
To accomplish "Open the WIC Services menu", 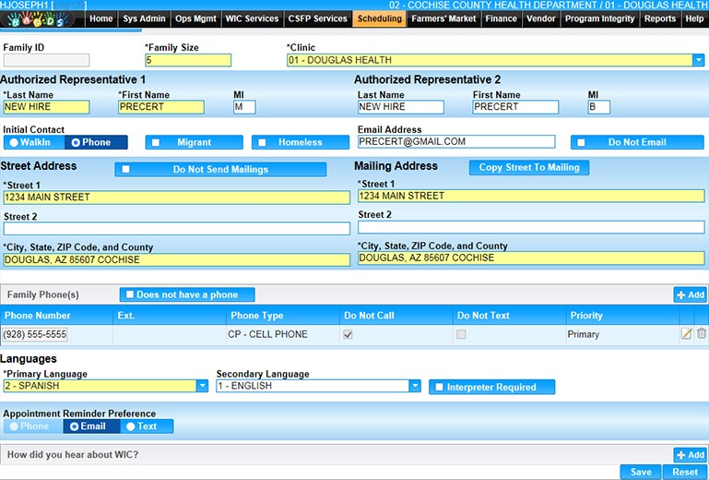I will tap(252, 18).
